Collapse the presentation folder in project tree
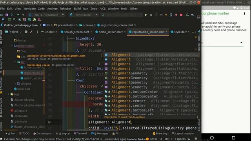Image resolution: width=251 pixels, height=141 pixels. coord(12,46)
